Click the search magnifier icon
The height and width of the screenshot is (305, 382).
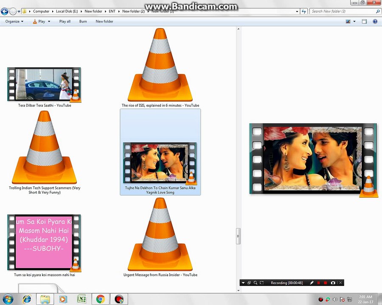378,11
